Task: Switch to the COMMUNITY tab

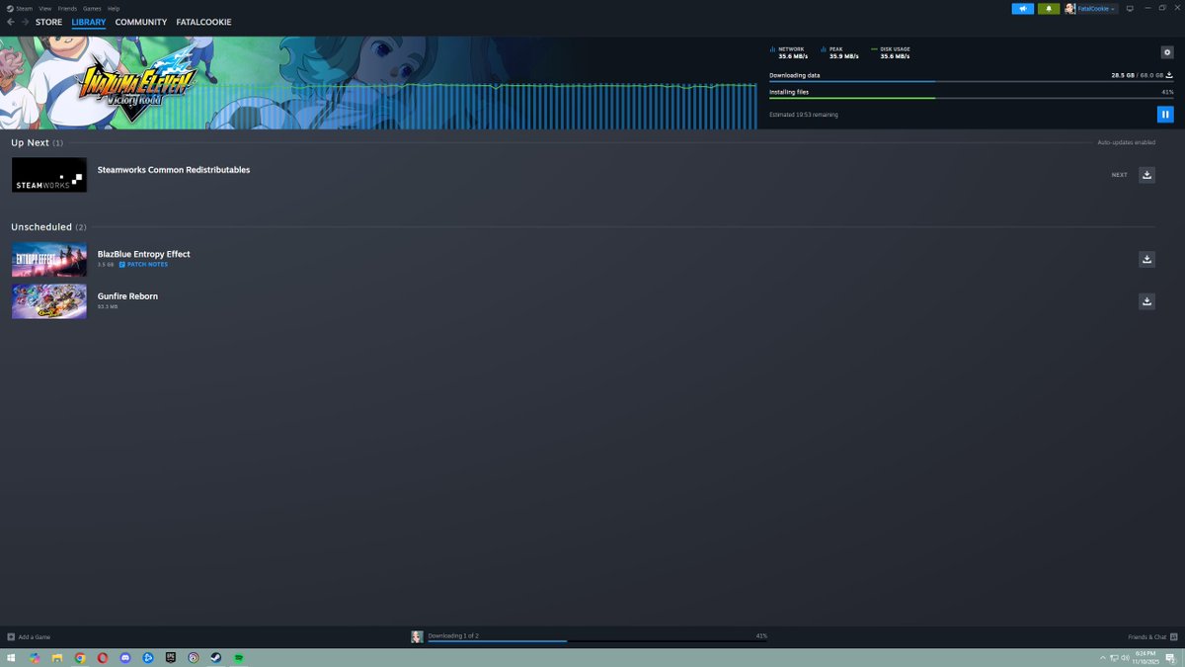Action: point(141,22)
